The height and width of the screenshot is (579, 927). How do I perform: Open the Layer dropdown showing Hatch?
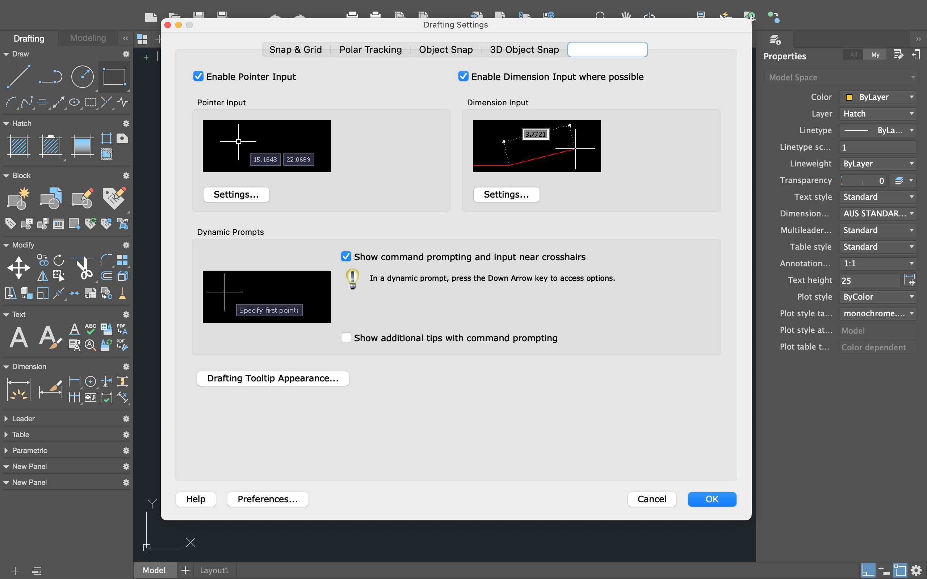(x=877, y=113)
